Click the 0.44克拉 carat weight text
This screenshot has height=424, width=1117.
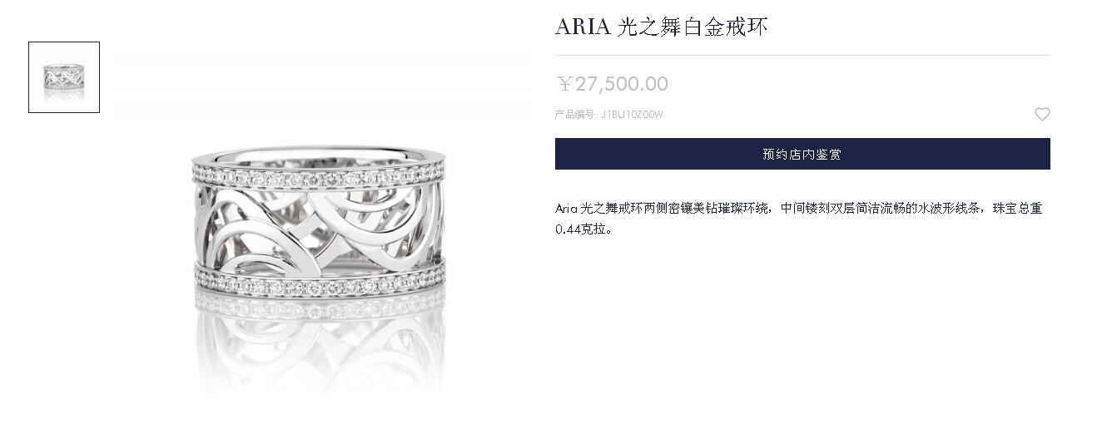point(583,229)
